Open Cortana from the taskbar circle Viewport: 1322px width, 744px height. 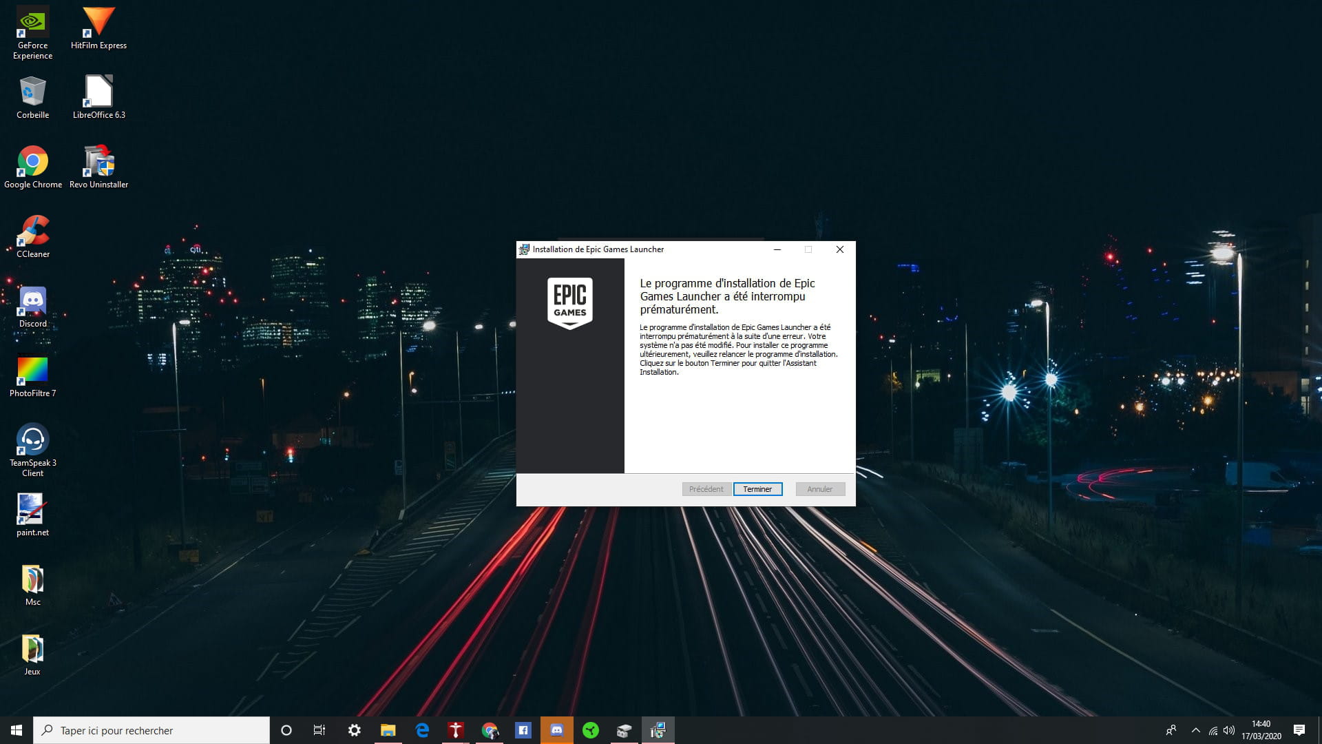point(286,730)
